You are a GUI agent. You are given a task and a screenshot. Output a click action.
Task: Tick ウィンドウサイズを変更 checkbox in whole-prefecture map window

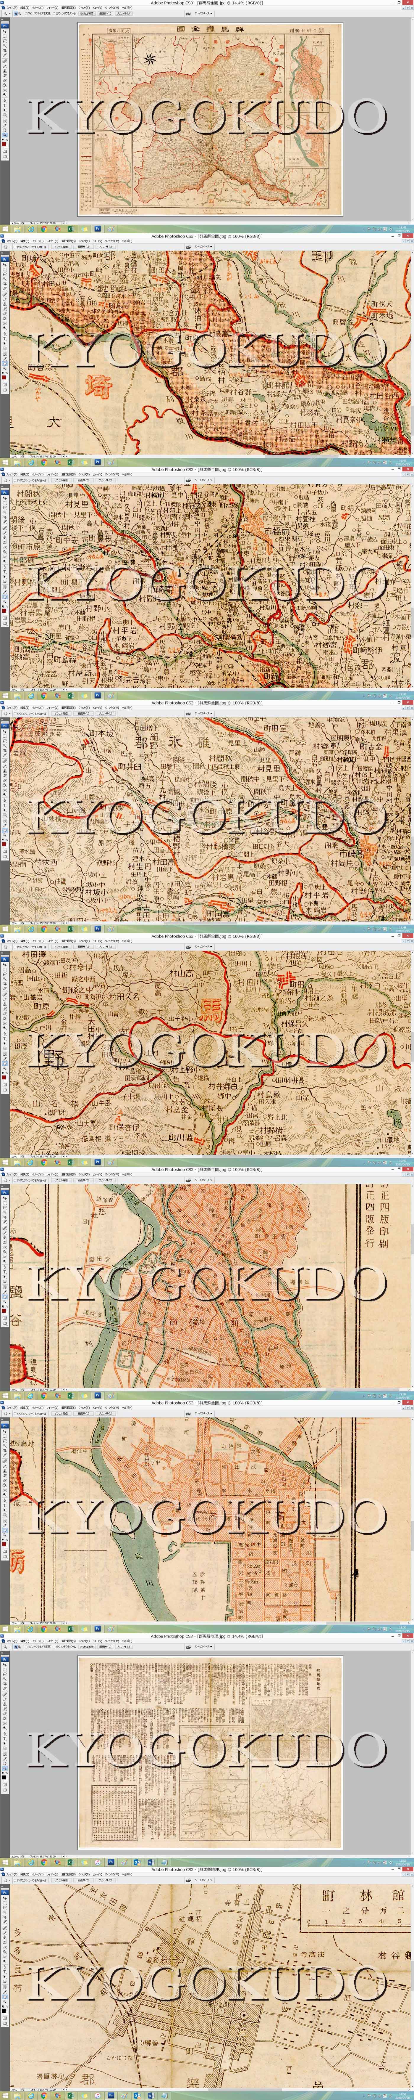(x=26, y=14)
